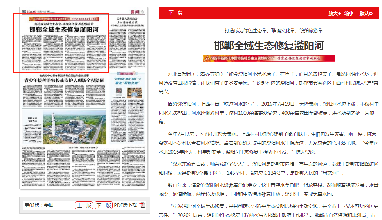
Task: Go to previous page 上一版
Action: tap(84, 206)
